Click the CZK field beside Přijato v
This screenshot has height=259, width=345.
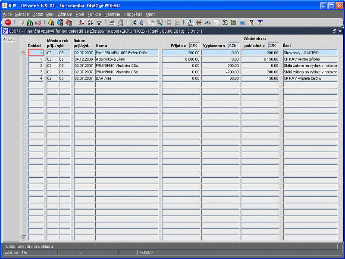point(194,46)
